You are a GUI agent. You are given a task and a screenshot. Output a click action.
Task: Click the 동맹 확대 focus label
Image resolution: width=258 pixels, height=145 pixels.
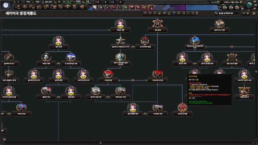[71, 97]
